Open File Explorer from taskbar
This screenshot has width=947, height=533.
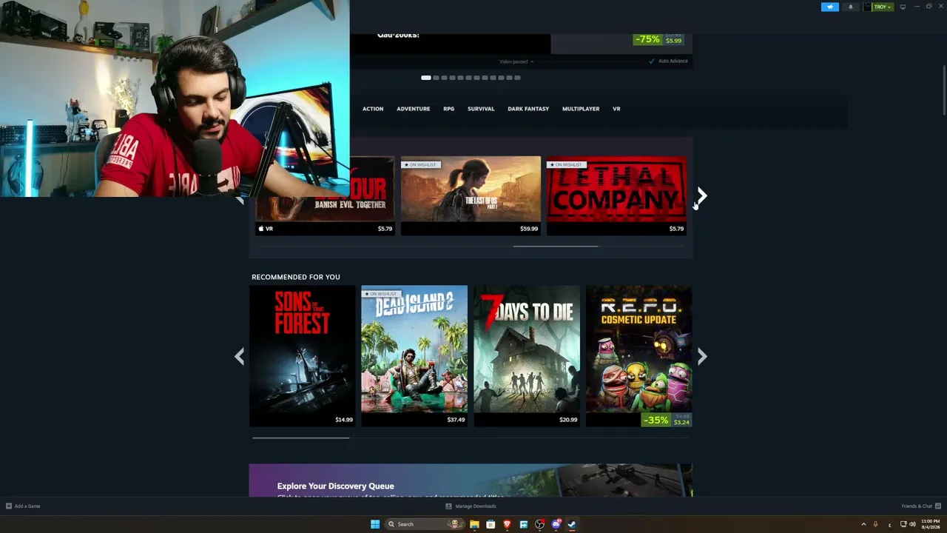(x=474, y=524)
